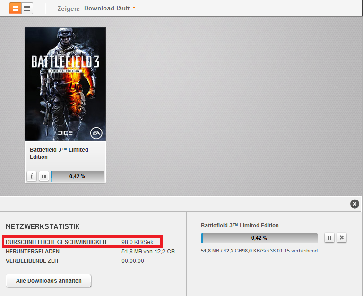This screenshot has height=296, width=363.
Task: Click the "HERUNTERGELADEN" label
Action: [x=33, y=251]
